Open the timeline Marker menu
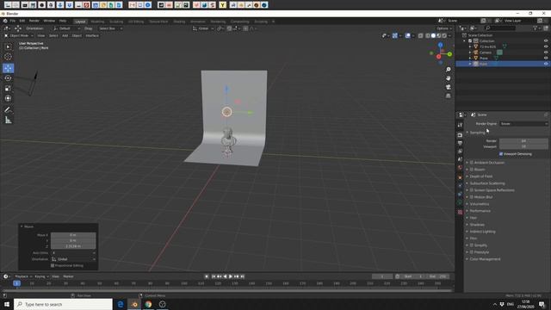The image size is (551, 310). [x=68, y=276]
